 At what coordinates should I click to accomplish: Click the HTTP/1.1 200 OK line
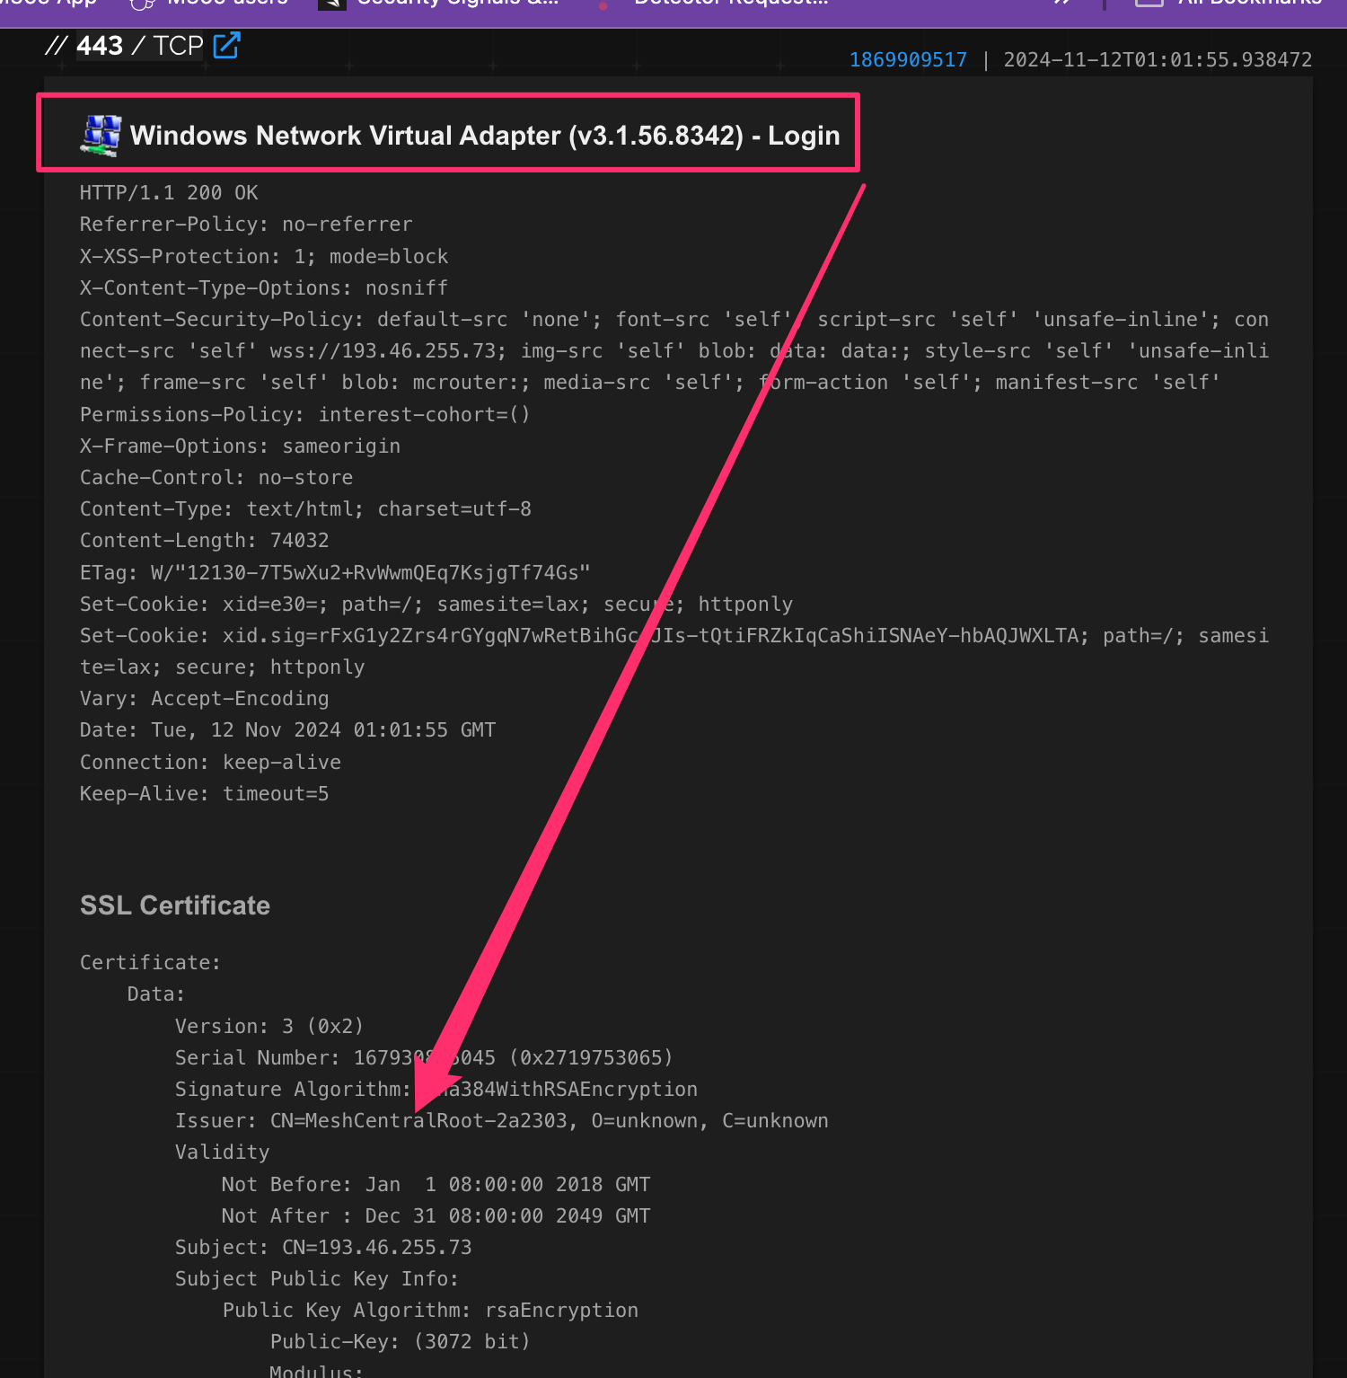click(x=169, y=193)
